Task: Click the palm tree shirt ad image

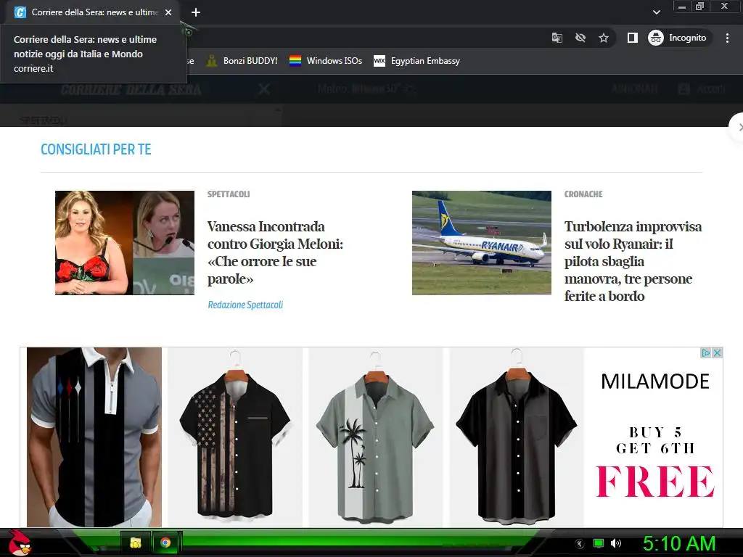Action: point(376,437)
